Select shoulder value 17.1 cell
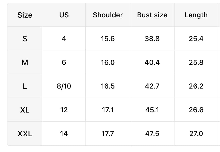This screenshot has height=152, width=220. pyautogui.click(x=108, y=110)
